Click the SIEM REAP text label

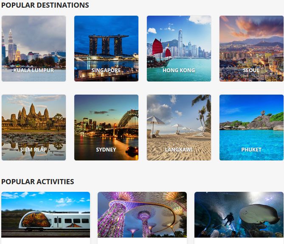pyautogui.click(x=34, y=149)
